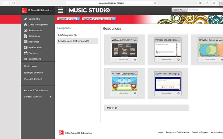Open Class Management link
The height and width of the screenshot is (139, 223).
pos(38,25)
